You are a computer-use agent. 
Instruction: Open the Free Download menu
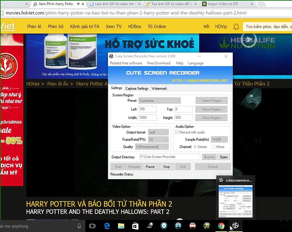pos(158,63)
